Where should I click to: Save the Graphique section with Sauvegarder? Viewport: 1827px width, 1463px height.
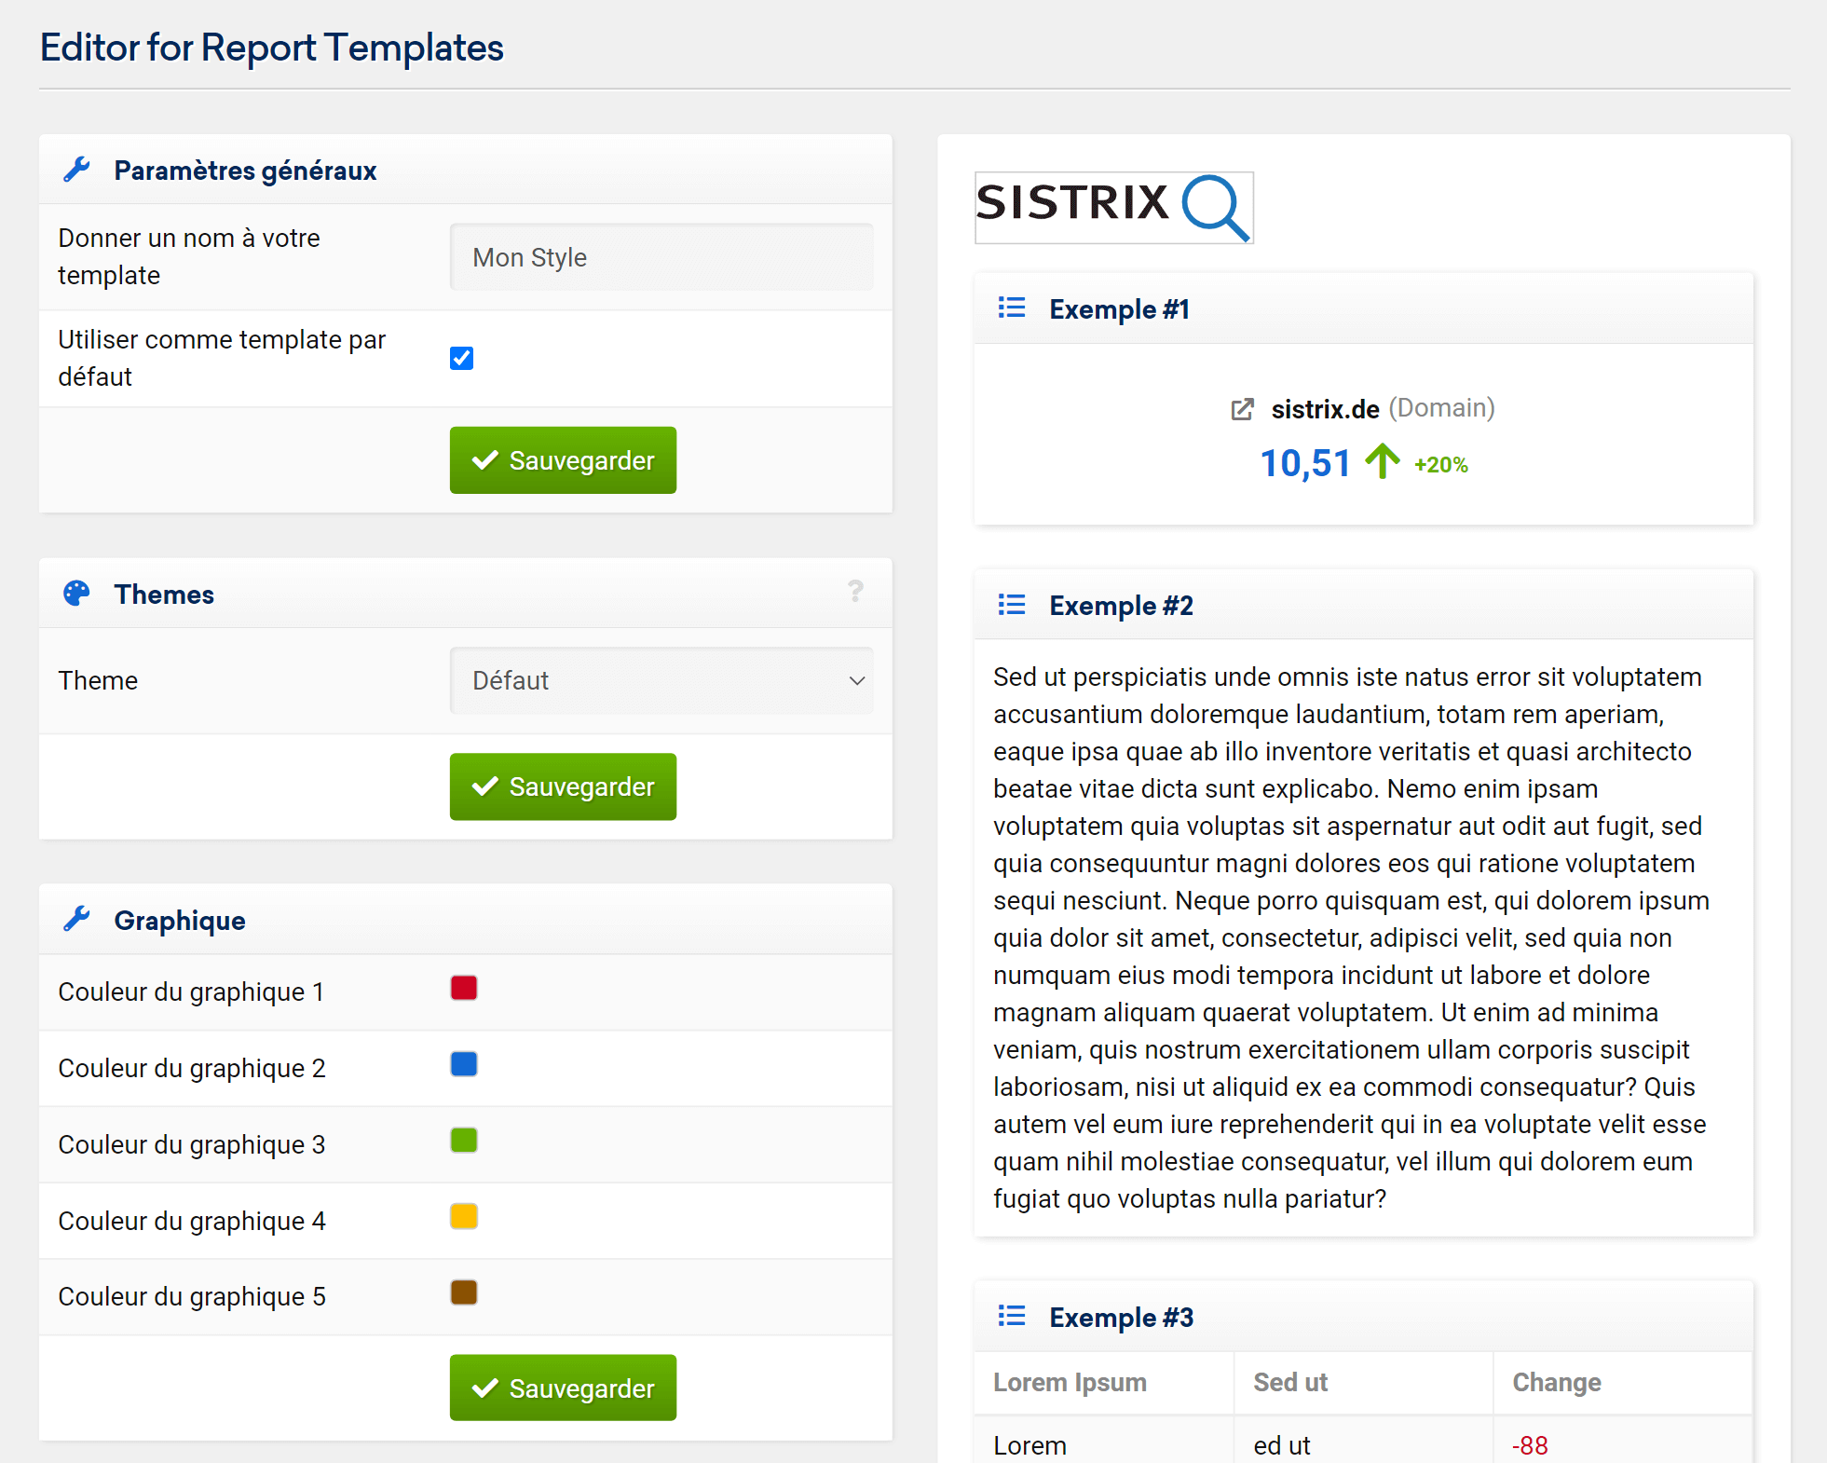coord(563,1388)
